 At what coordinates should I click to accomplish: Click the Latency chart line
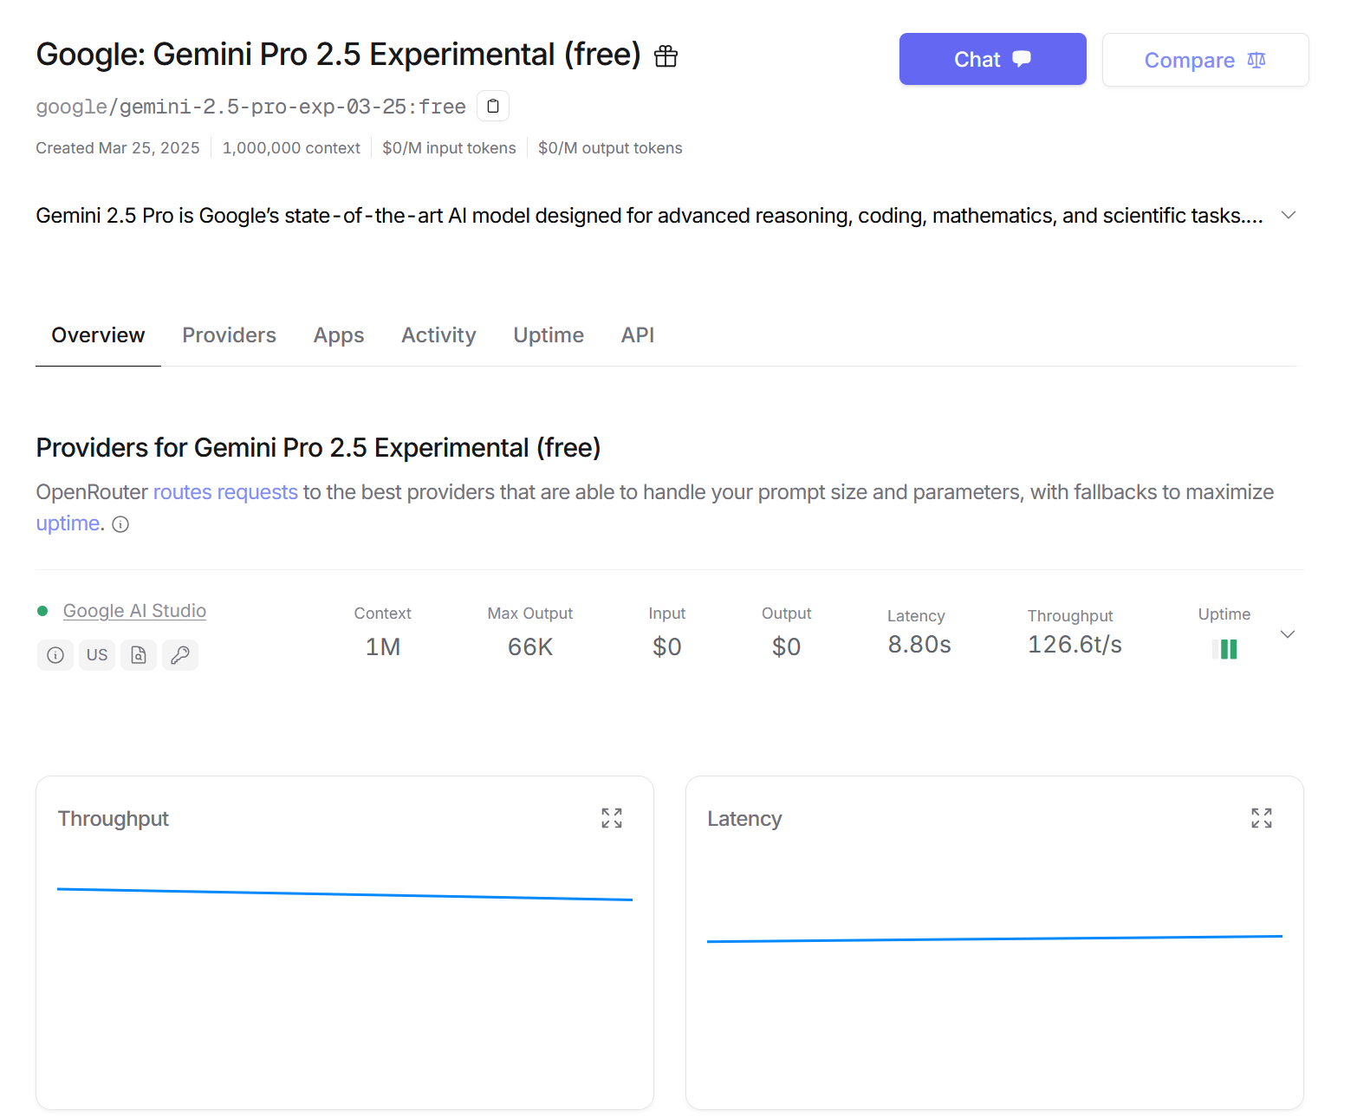[x=995, y=938]
